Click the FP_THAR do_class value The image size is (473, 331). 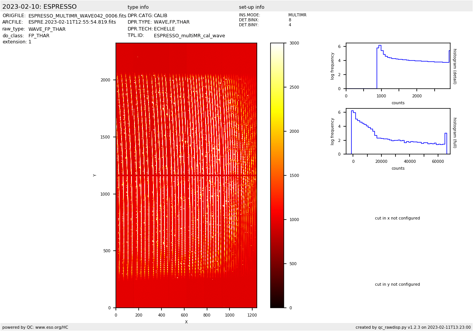pos(39,36)
